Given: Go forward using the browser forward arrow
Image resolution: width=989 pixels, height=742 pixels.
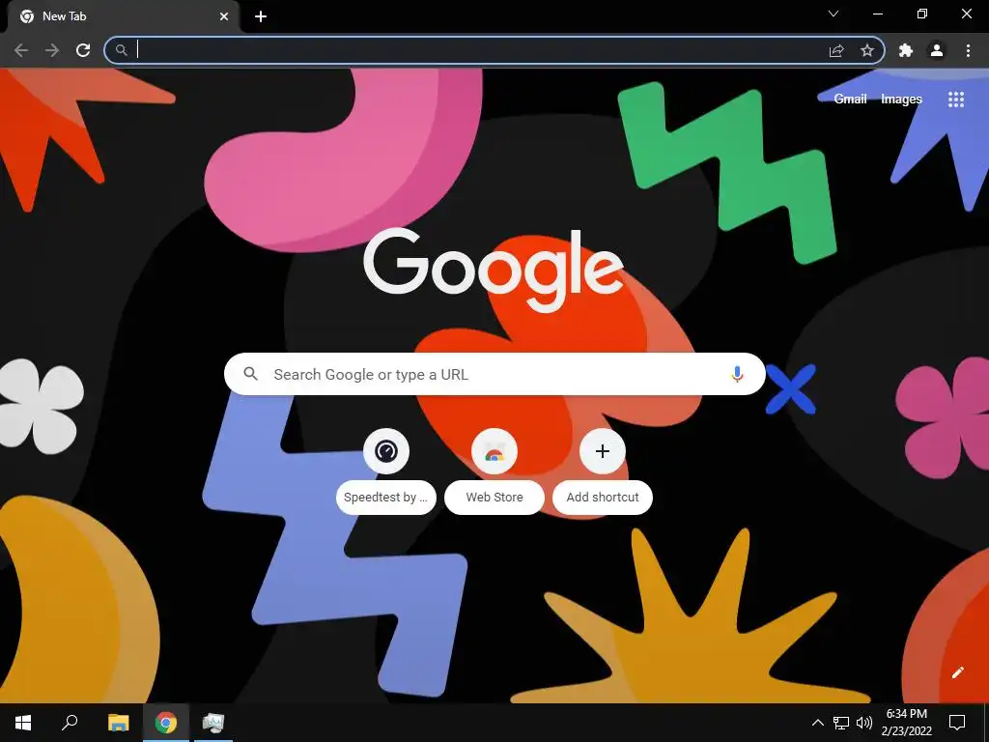Looking at the screenshot, I should [x=52, y=50].
